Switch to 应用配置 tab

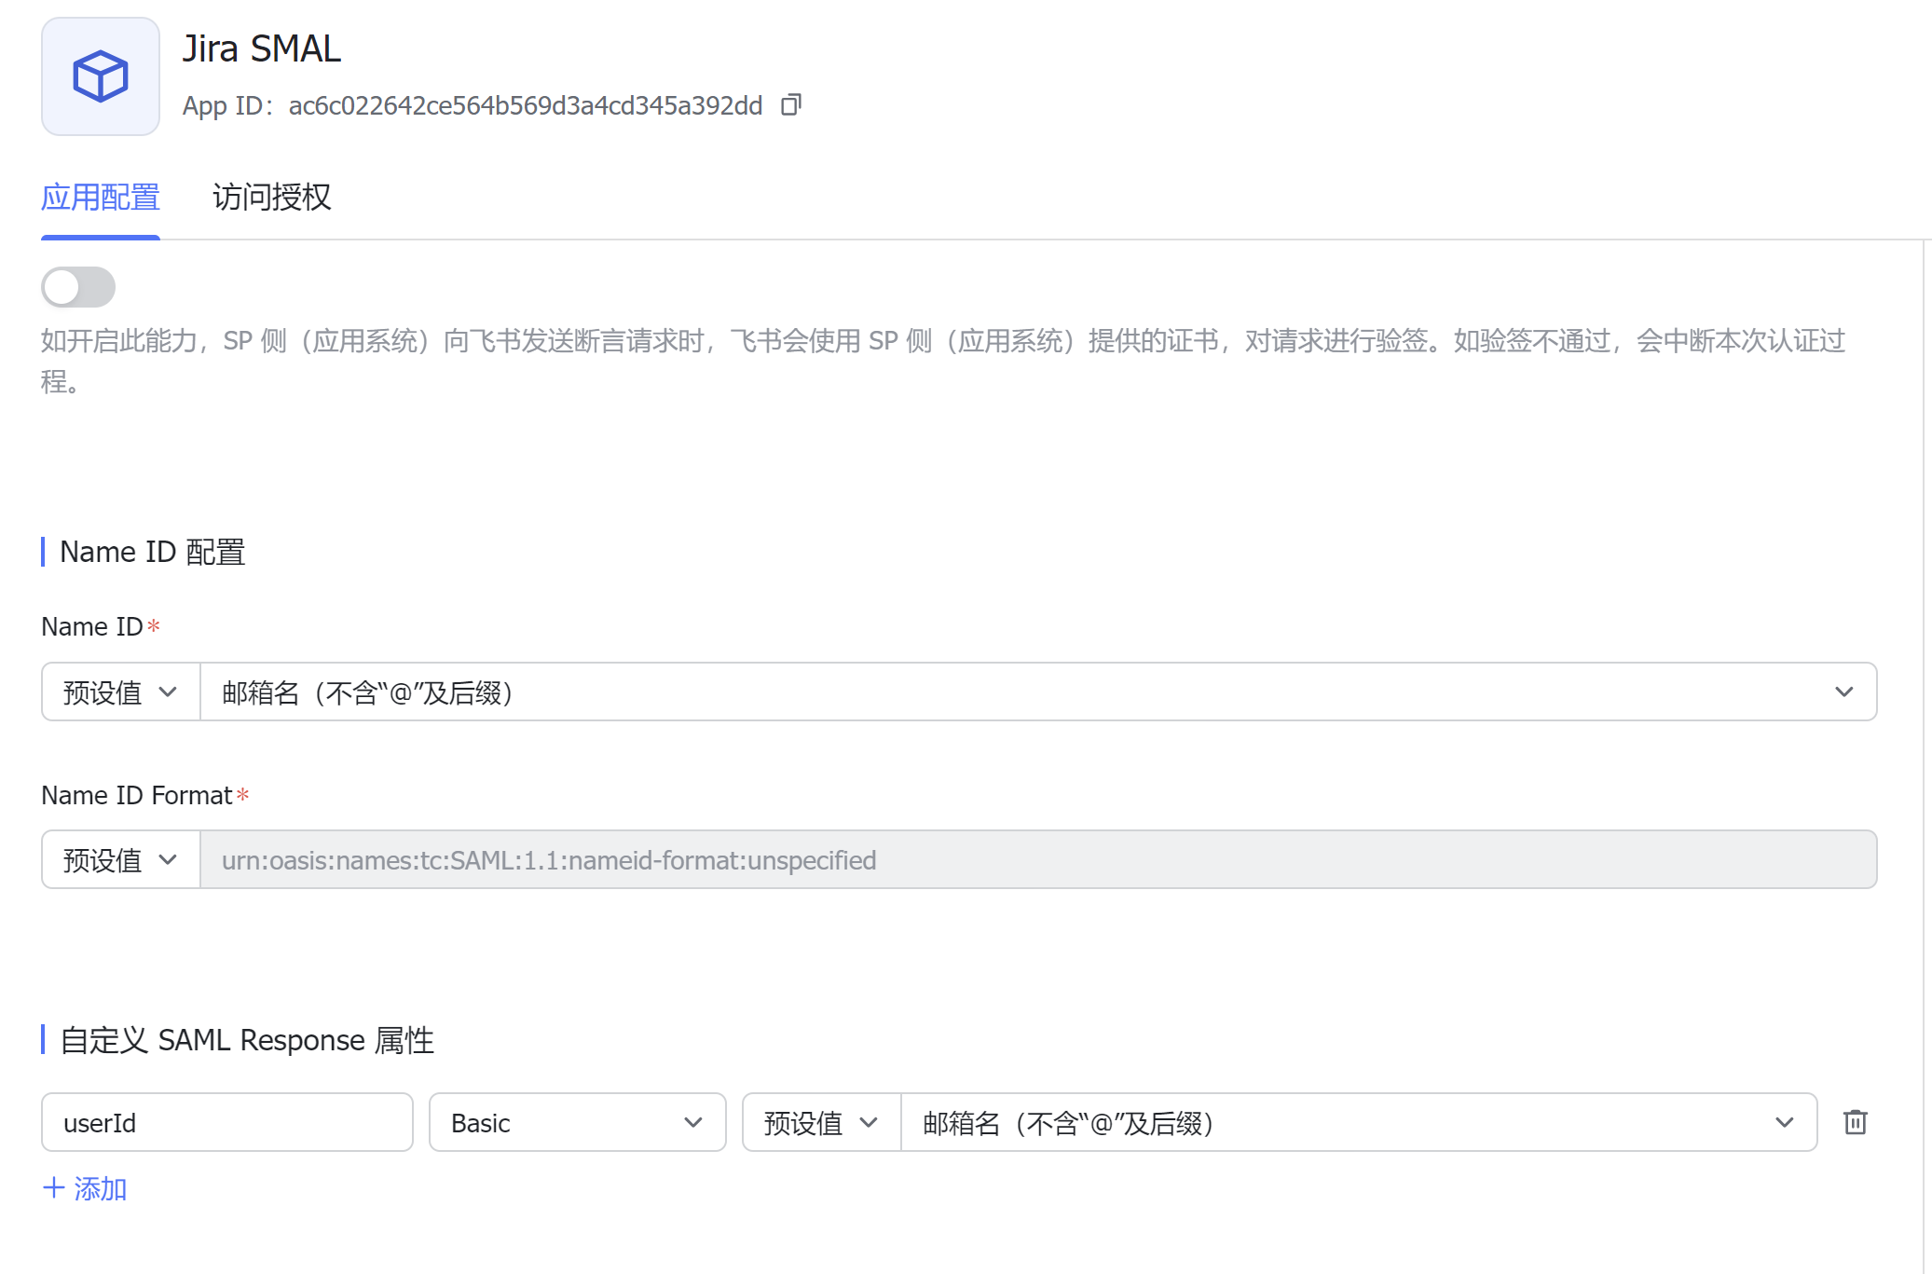101,198
